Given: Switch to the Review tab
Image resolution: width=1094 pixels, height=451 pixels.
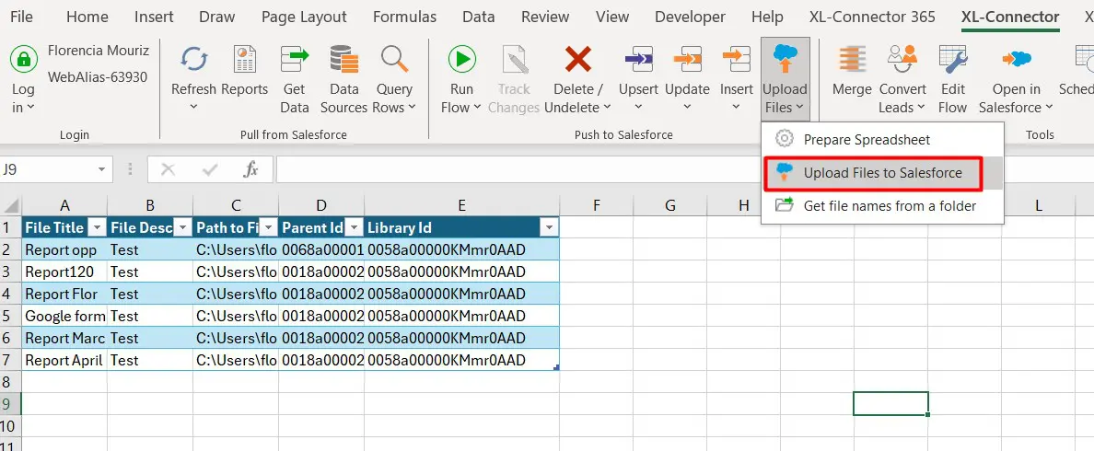Looking at the screenshot, I should (x=545, y=17).
